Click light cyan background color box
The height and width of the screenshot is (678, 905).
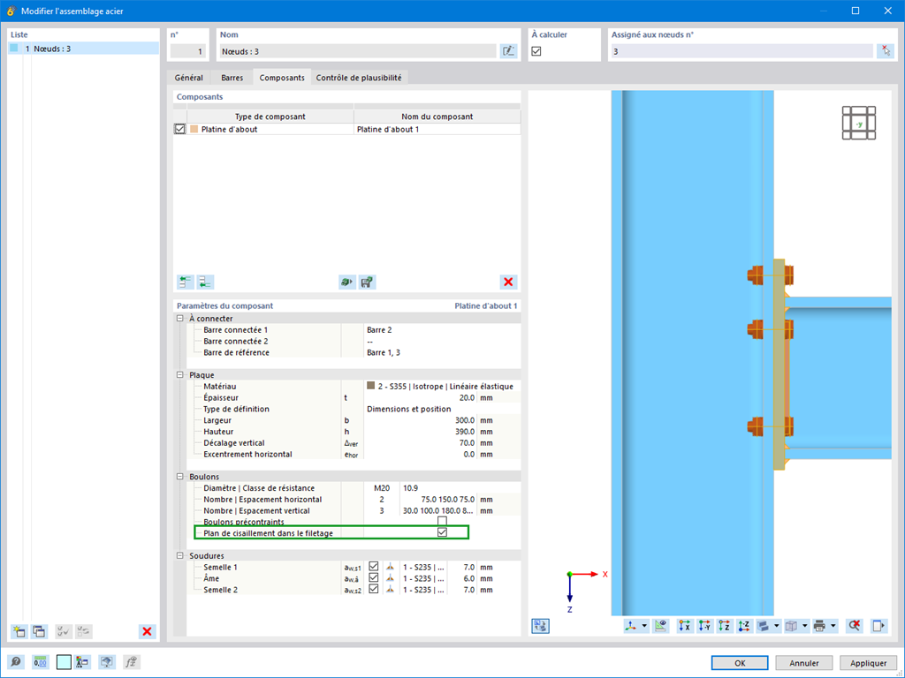tap(64, 662)
